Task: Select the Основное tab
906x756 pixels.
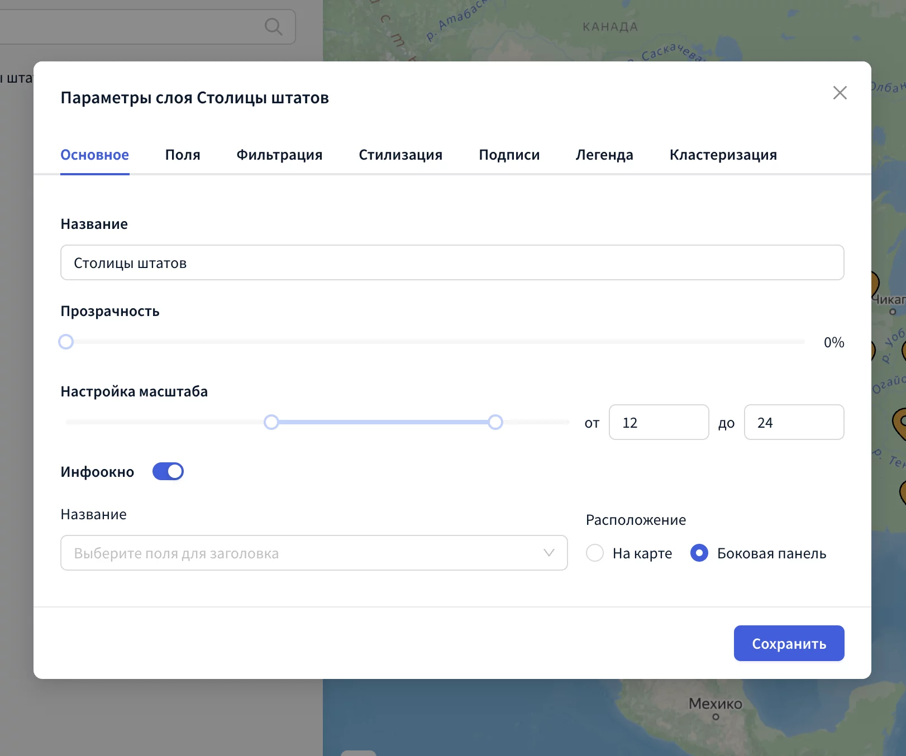Action: click(95, 155)
